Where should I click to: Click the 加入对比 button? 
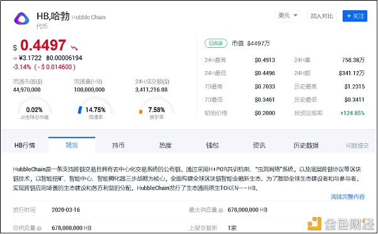(322, 16)
